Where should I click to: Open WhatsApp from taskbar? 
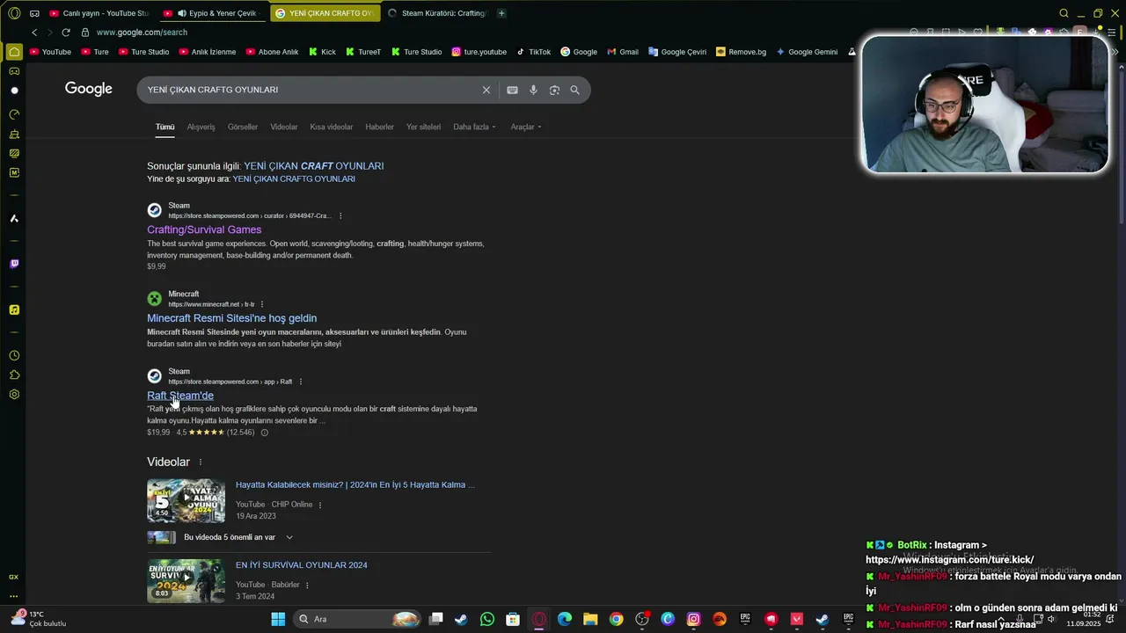tap(487, 619)
